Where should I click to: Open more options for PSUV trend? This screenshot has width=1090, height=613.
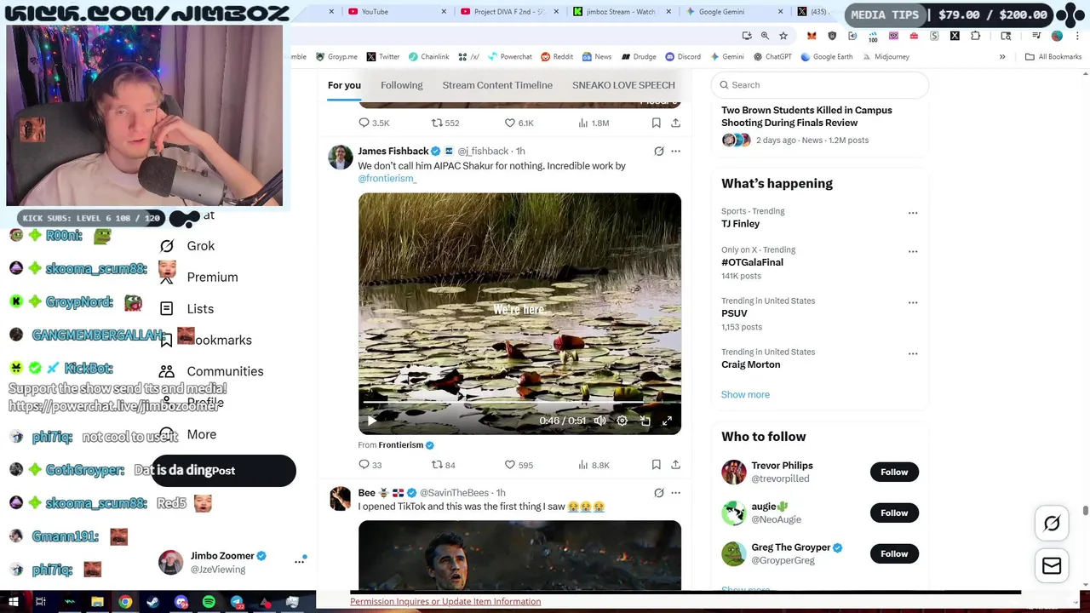click(x=913, y=302)
